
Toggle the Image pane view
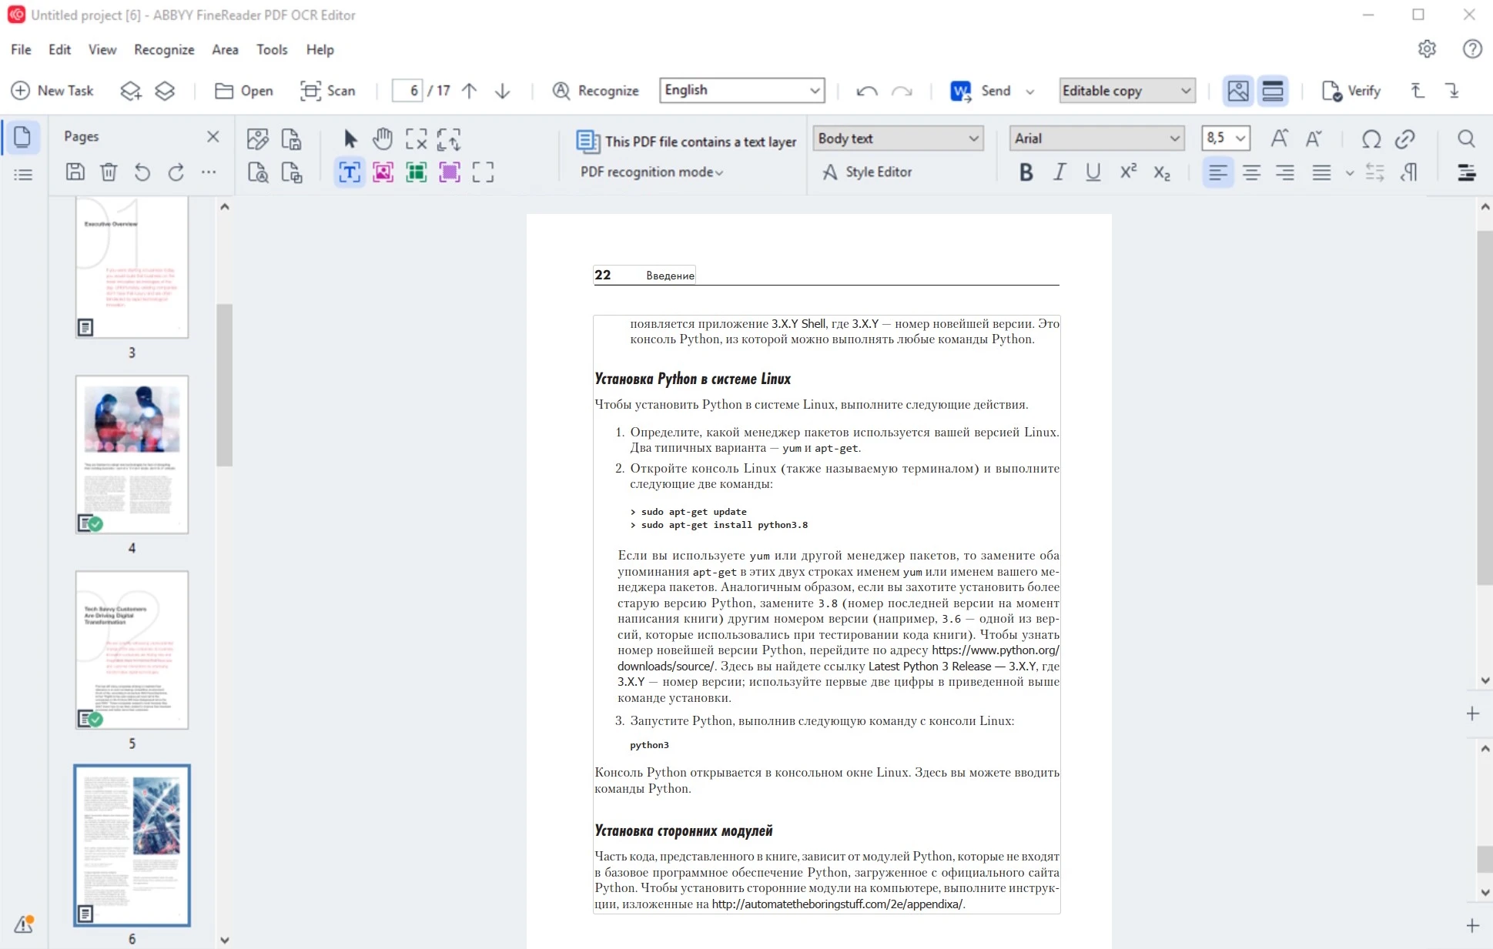[1238, 91]
